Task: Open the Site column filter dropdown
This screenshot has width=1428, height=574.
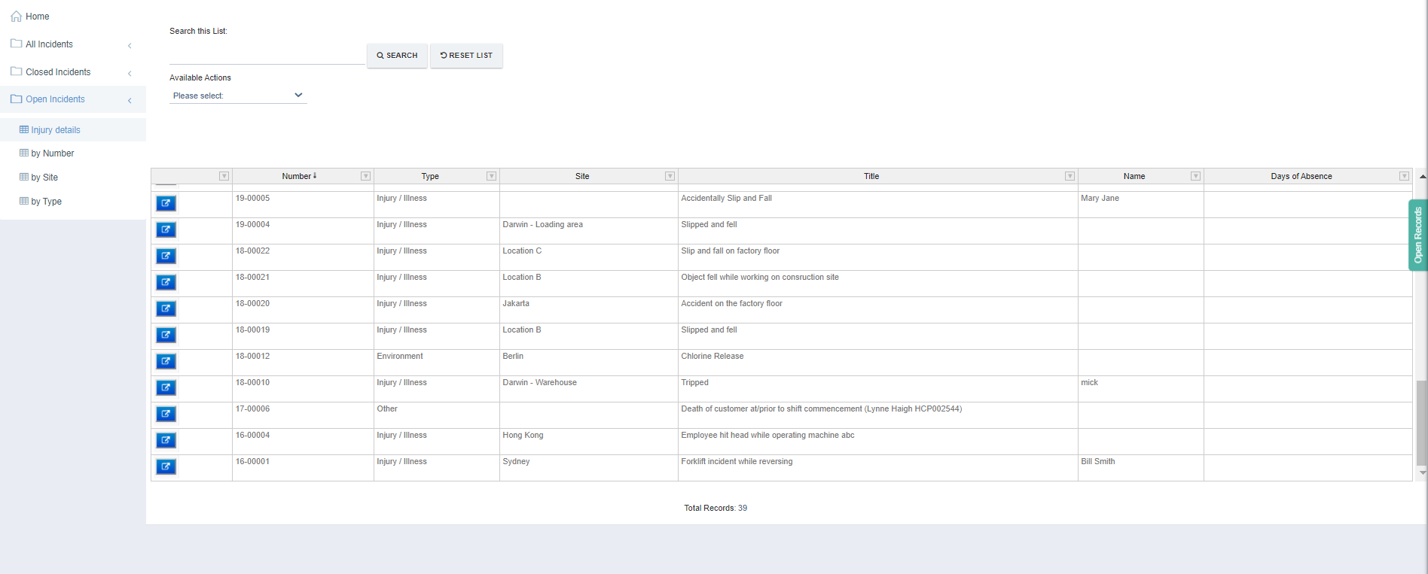Action: click(670, 176)
